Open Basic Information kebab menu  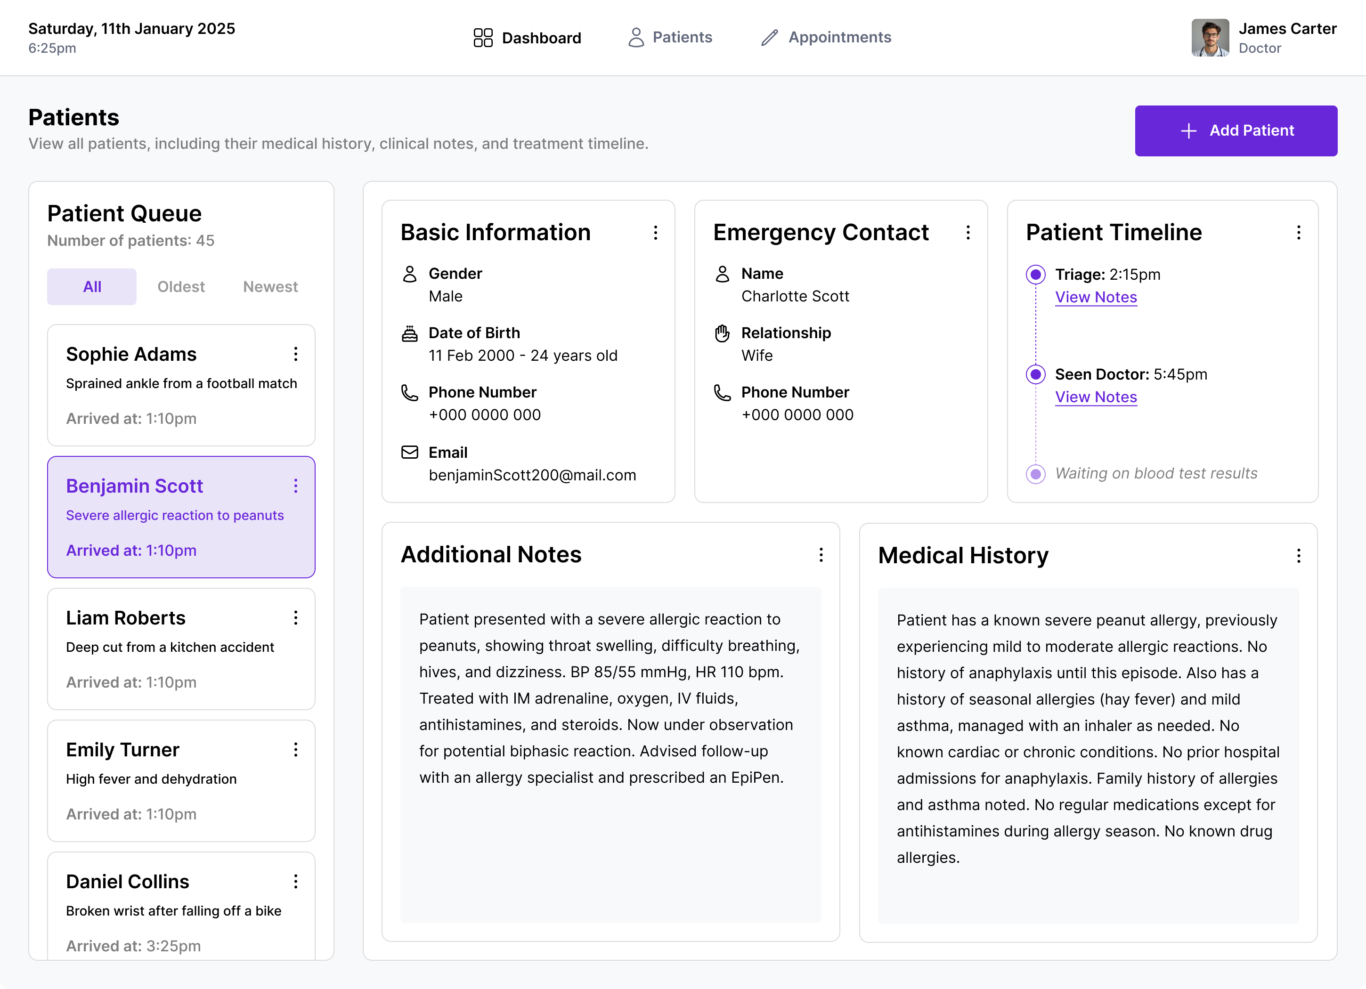tap(655, 233)
